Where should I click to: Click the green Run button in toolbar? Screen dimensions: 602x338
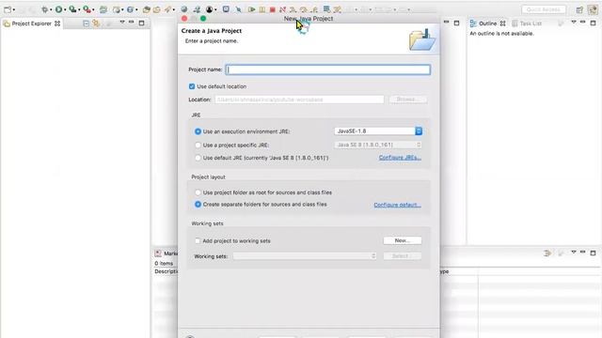click(58, 9)
